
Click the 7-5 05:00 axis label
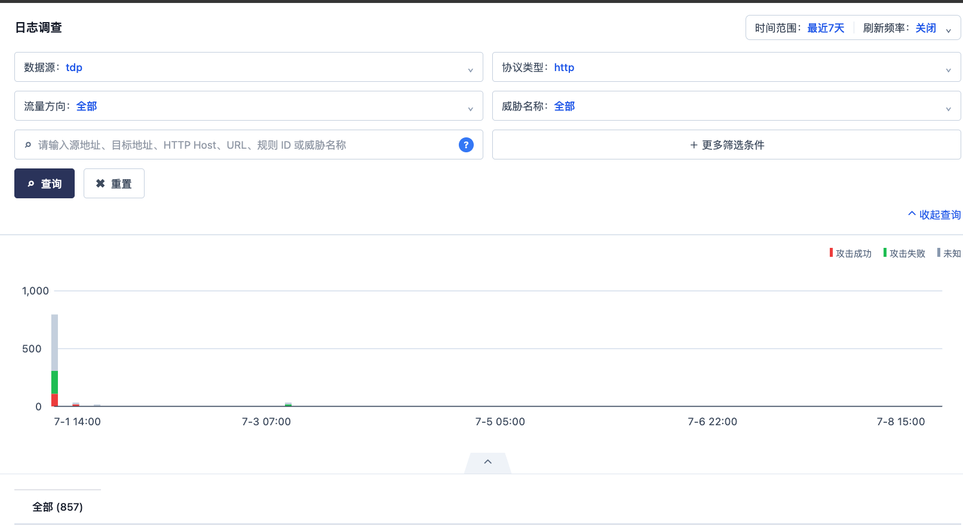pos(500,422)
